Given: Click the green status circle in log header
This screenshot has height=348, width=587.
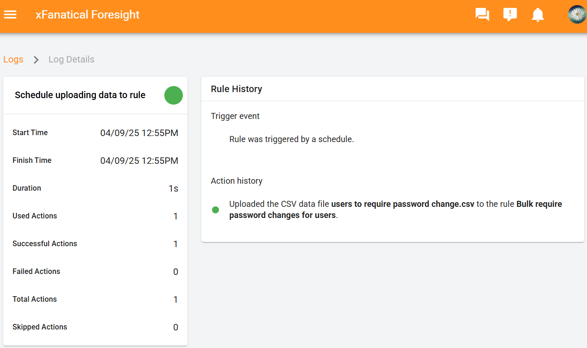Looking at the screenshot, I should click(174, 95).
